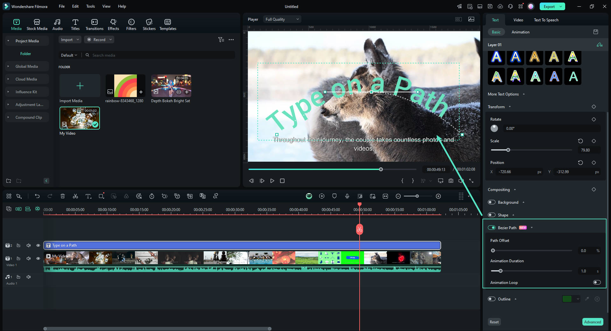Click the delete trash icon in timeline toolbar
The height and width of the screenshot is (331, 611).
point(63,196)
